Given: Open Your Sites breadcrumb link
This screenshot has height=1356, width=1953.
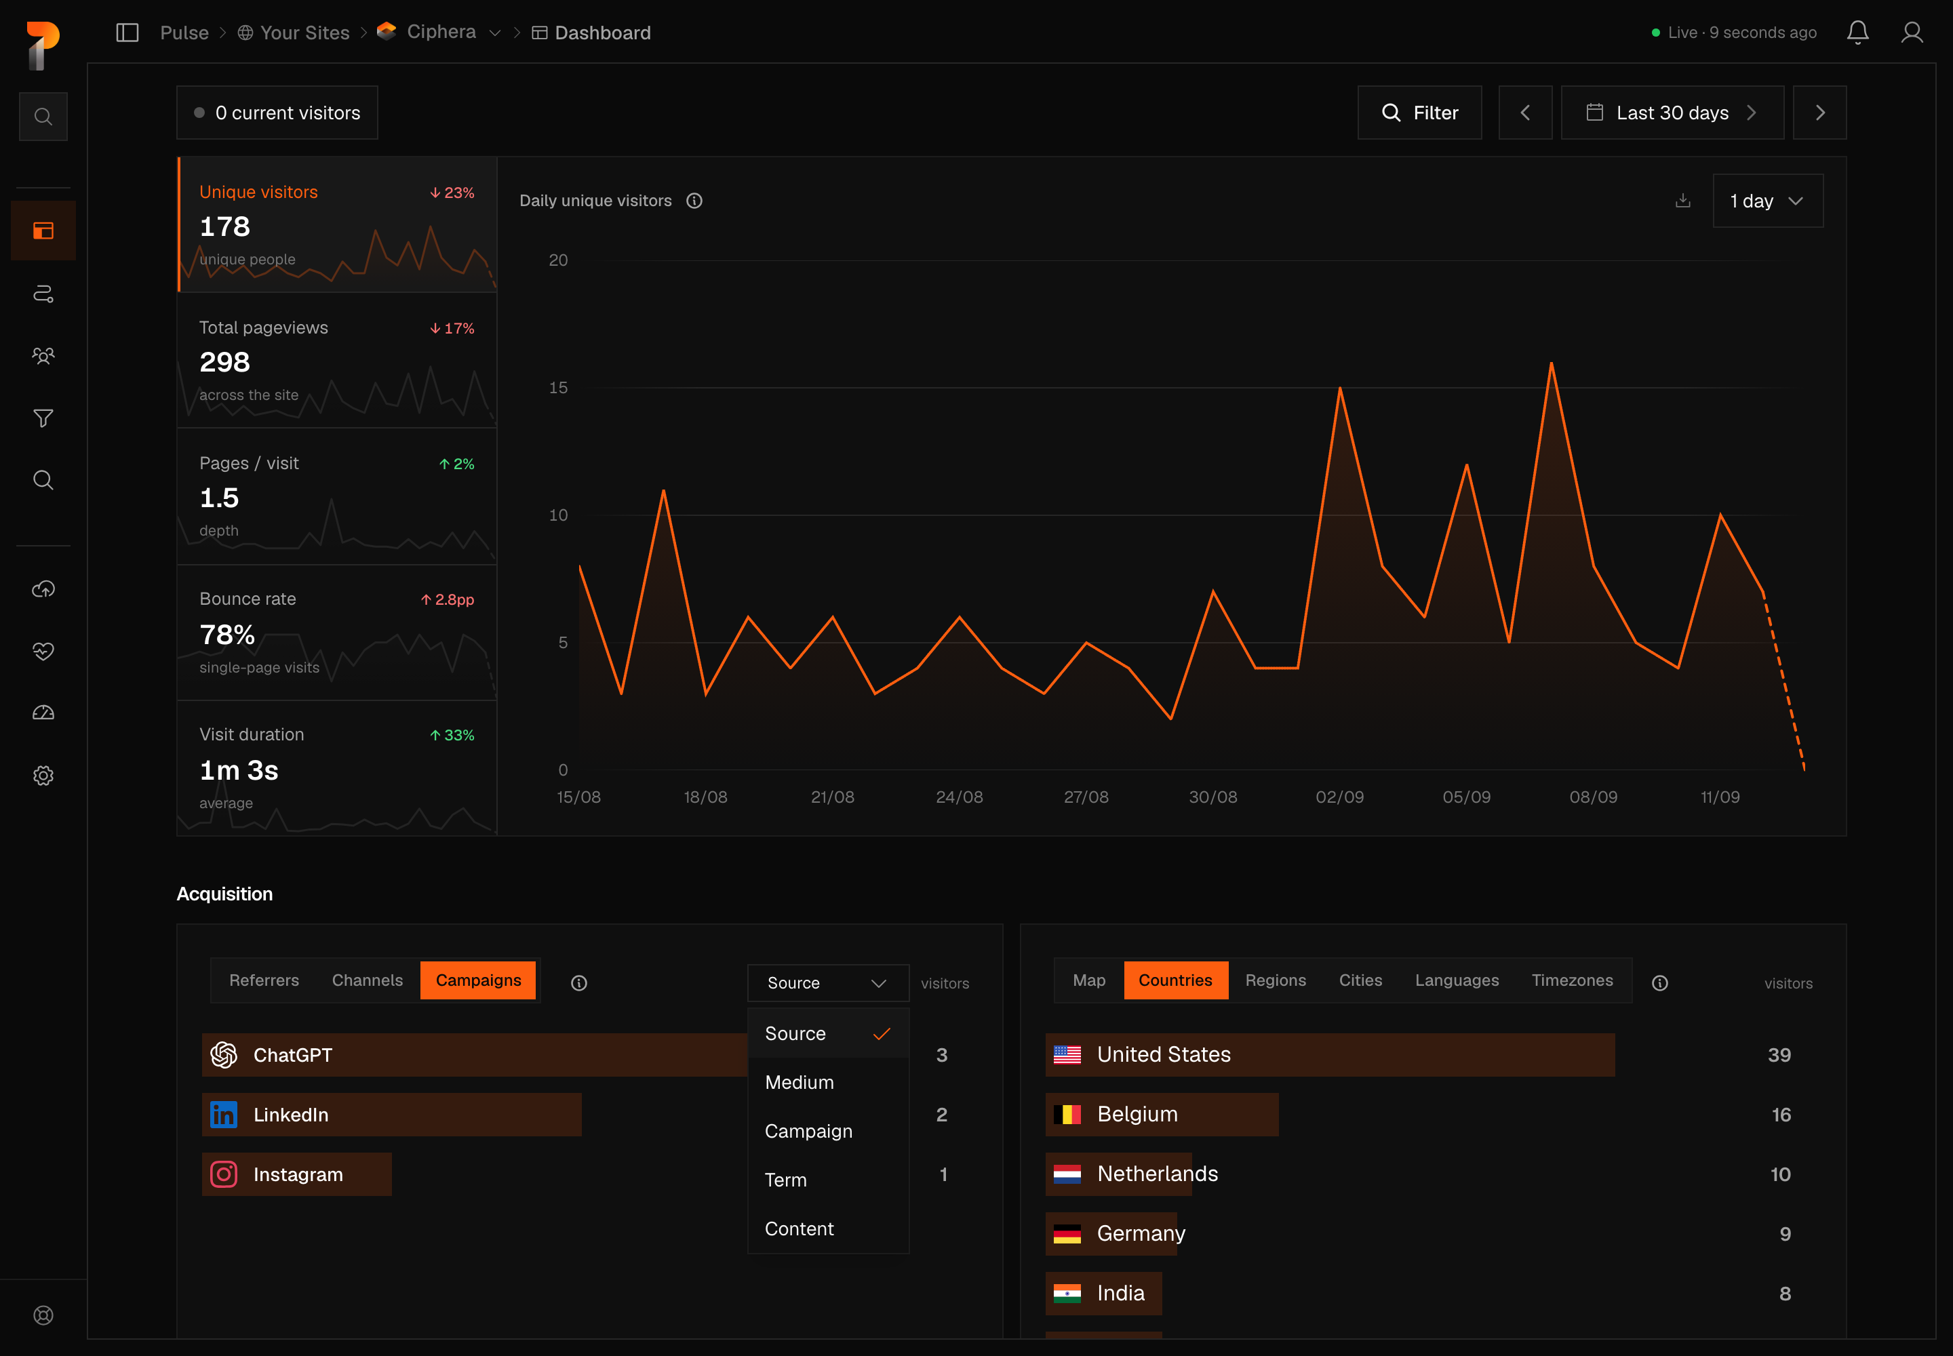Looking at the screenshot, I should click(x=293, y=33).
